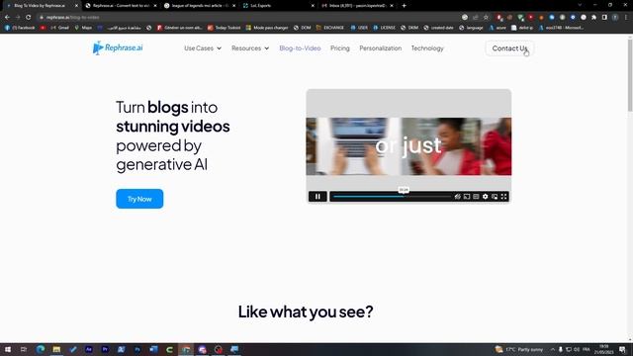Click the page vertical scrollbar
Image resolution: width=633 pixels, height=356 pixels.
tap(630, 75)
